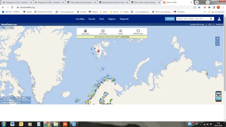The image size is (226, 127).
Task: Refresh the map with Refresh Map
Action: point(138,32)
